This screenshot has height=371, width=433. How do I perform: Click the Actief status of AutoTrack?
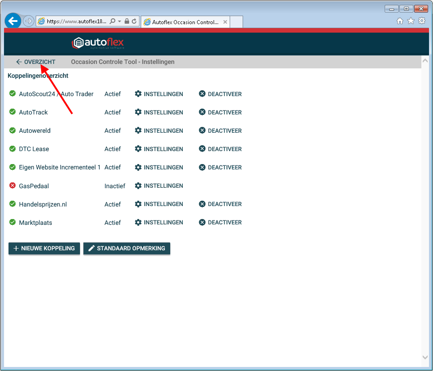[x=113, y=113]
